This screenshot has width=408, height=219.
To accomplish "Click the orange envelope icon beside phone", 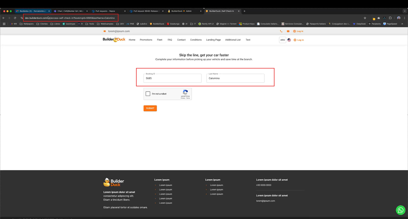I will [288, 31].
